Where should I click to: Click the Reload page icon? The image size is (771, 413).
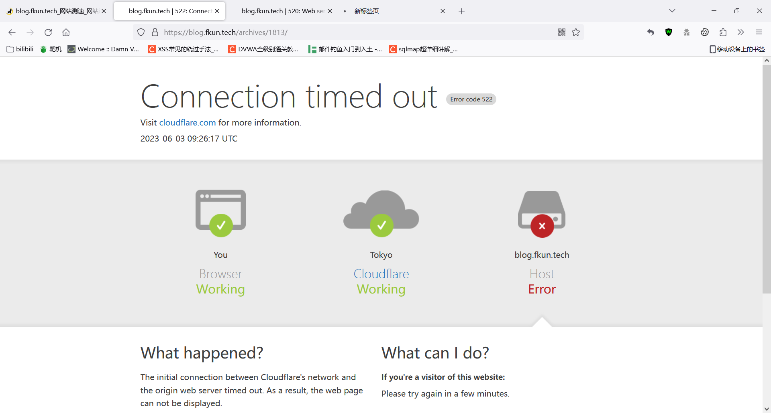coord(48,32)
